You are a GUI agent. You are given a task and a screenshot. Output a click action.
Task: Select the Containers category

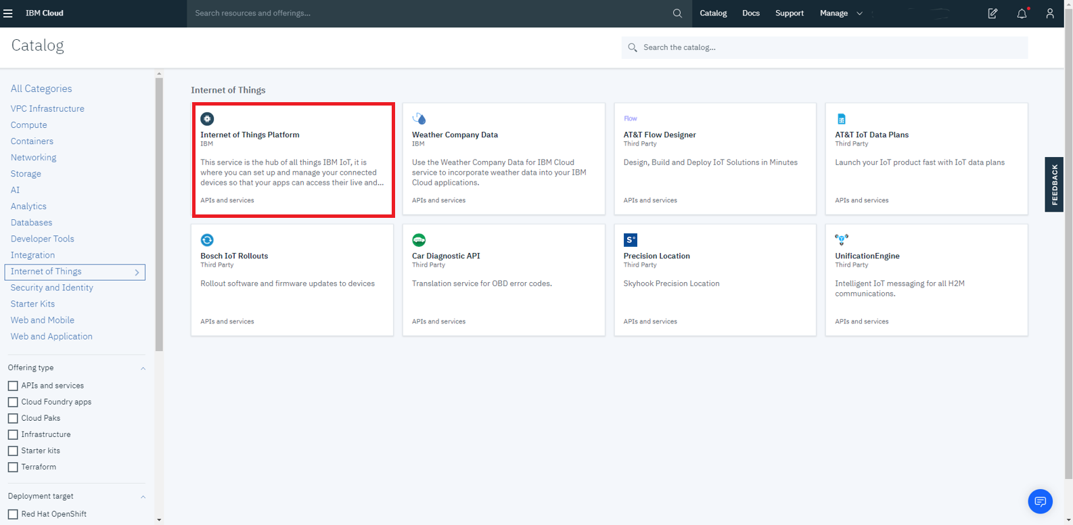pyautogui.click(x=32, y=141)
